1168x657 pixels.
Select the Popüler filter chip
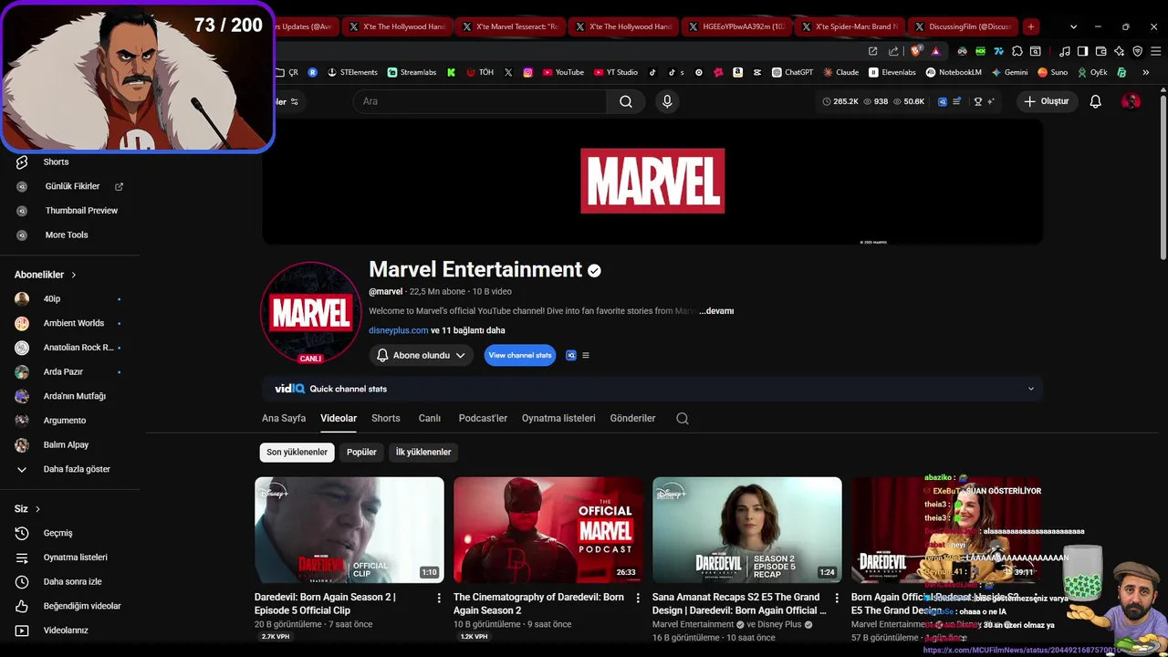361,452
